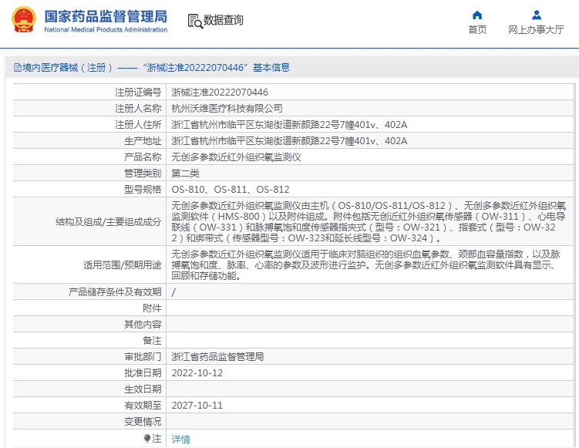Click the 产品储存条件及有效期 row label
Screen dimensions: 579x448
tap(115, 292)
